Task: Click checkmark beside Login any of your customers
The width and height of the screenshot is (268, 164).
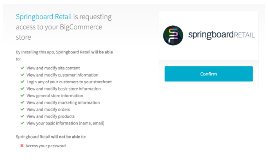Action: [22, 82]
